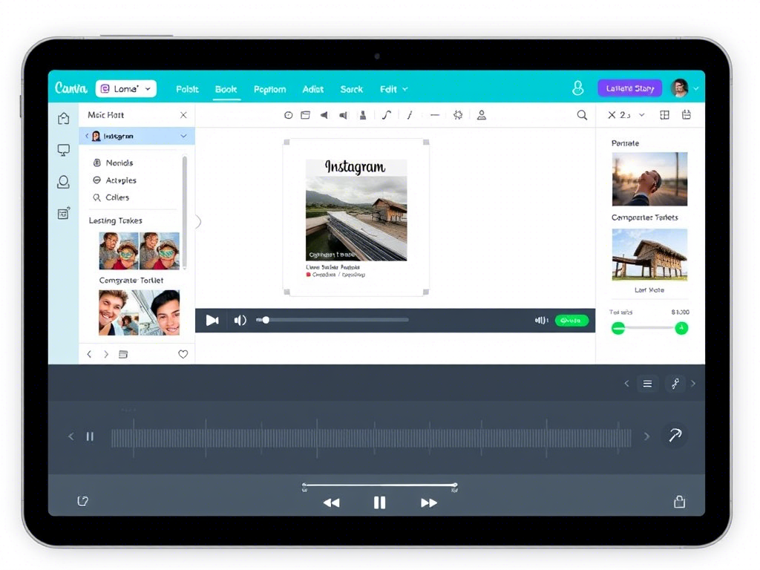Open the Pepriom menu
This screenshot has width=760, height=570.
pos(269,90)
